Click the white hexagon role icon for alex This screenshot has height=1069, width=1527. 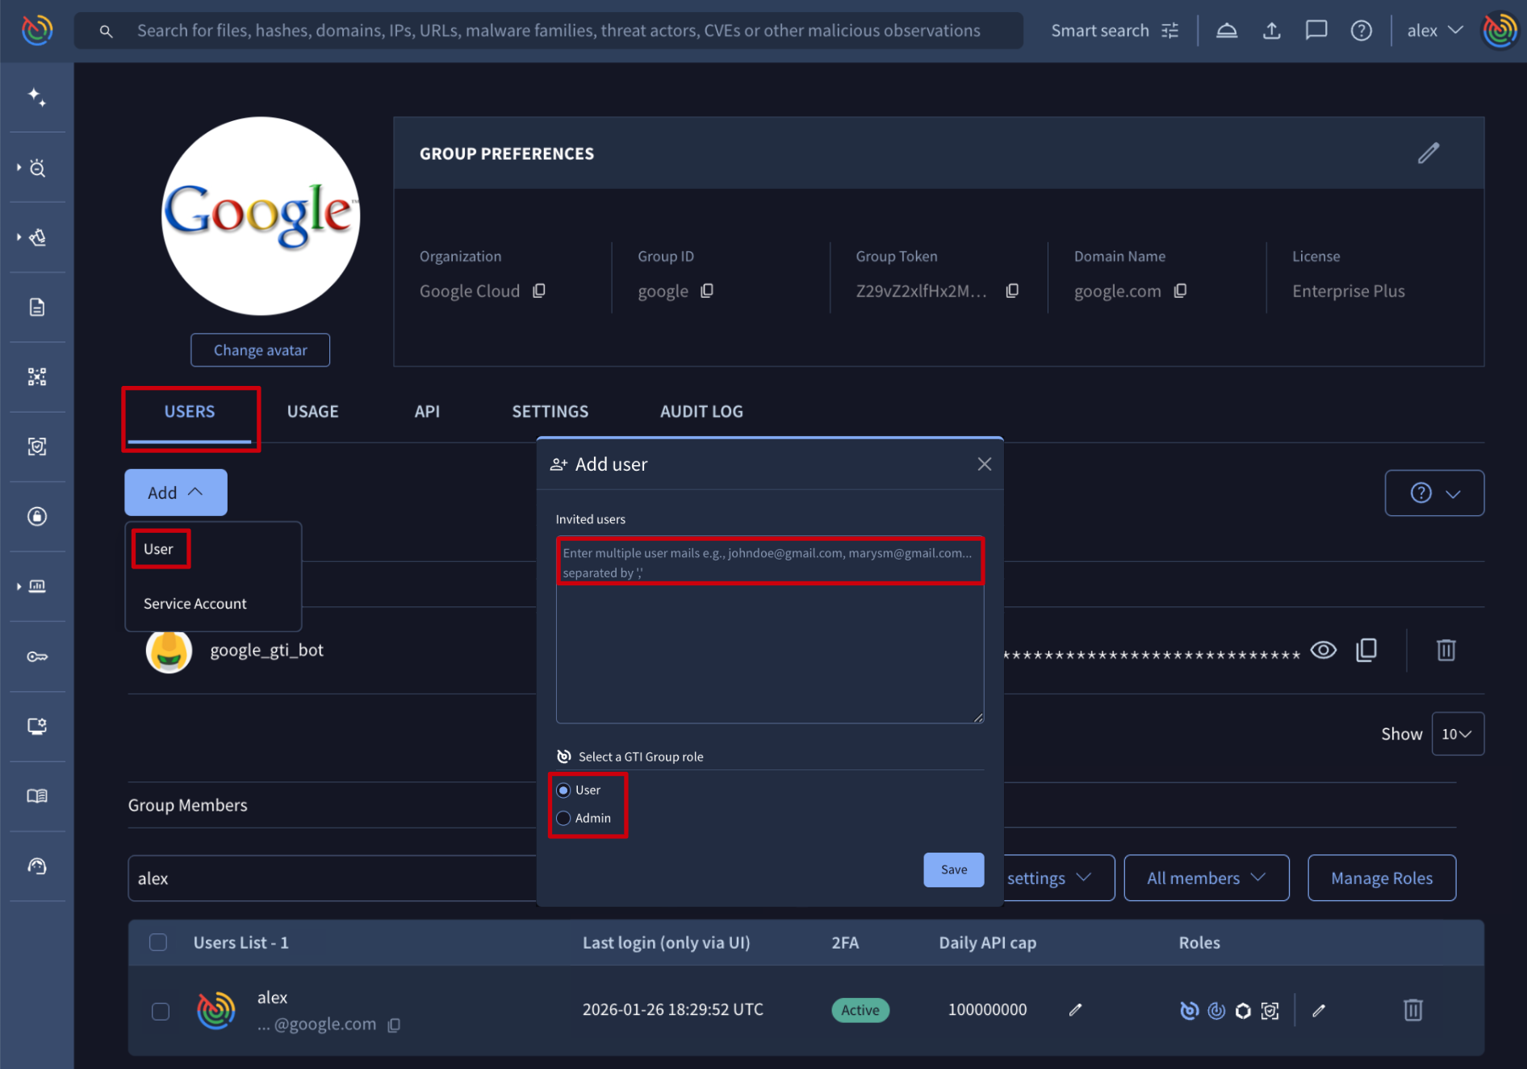click(1243, 1011)
